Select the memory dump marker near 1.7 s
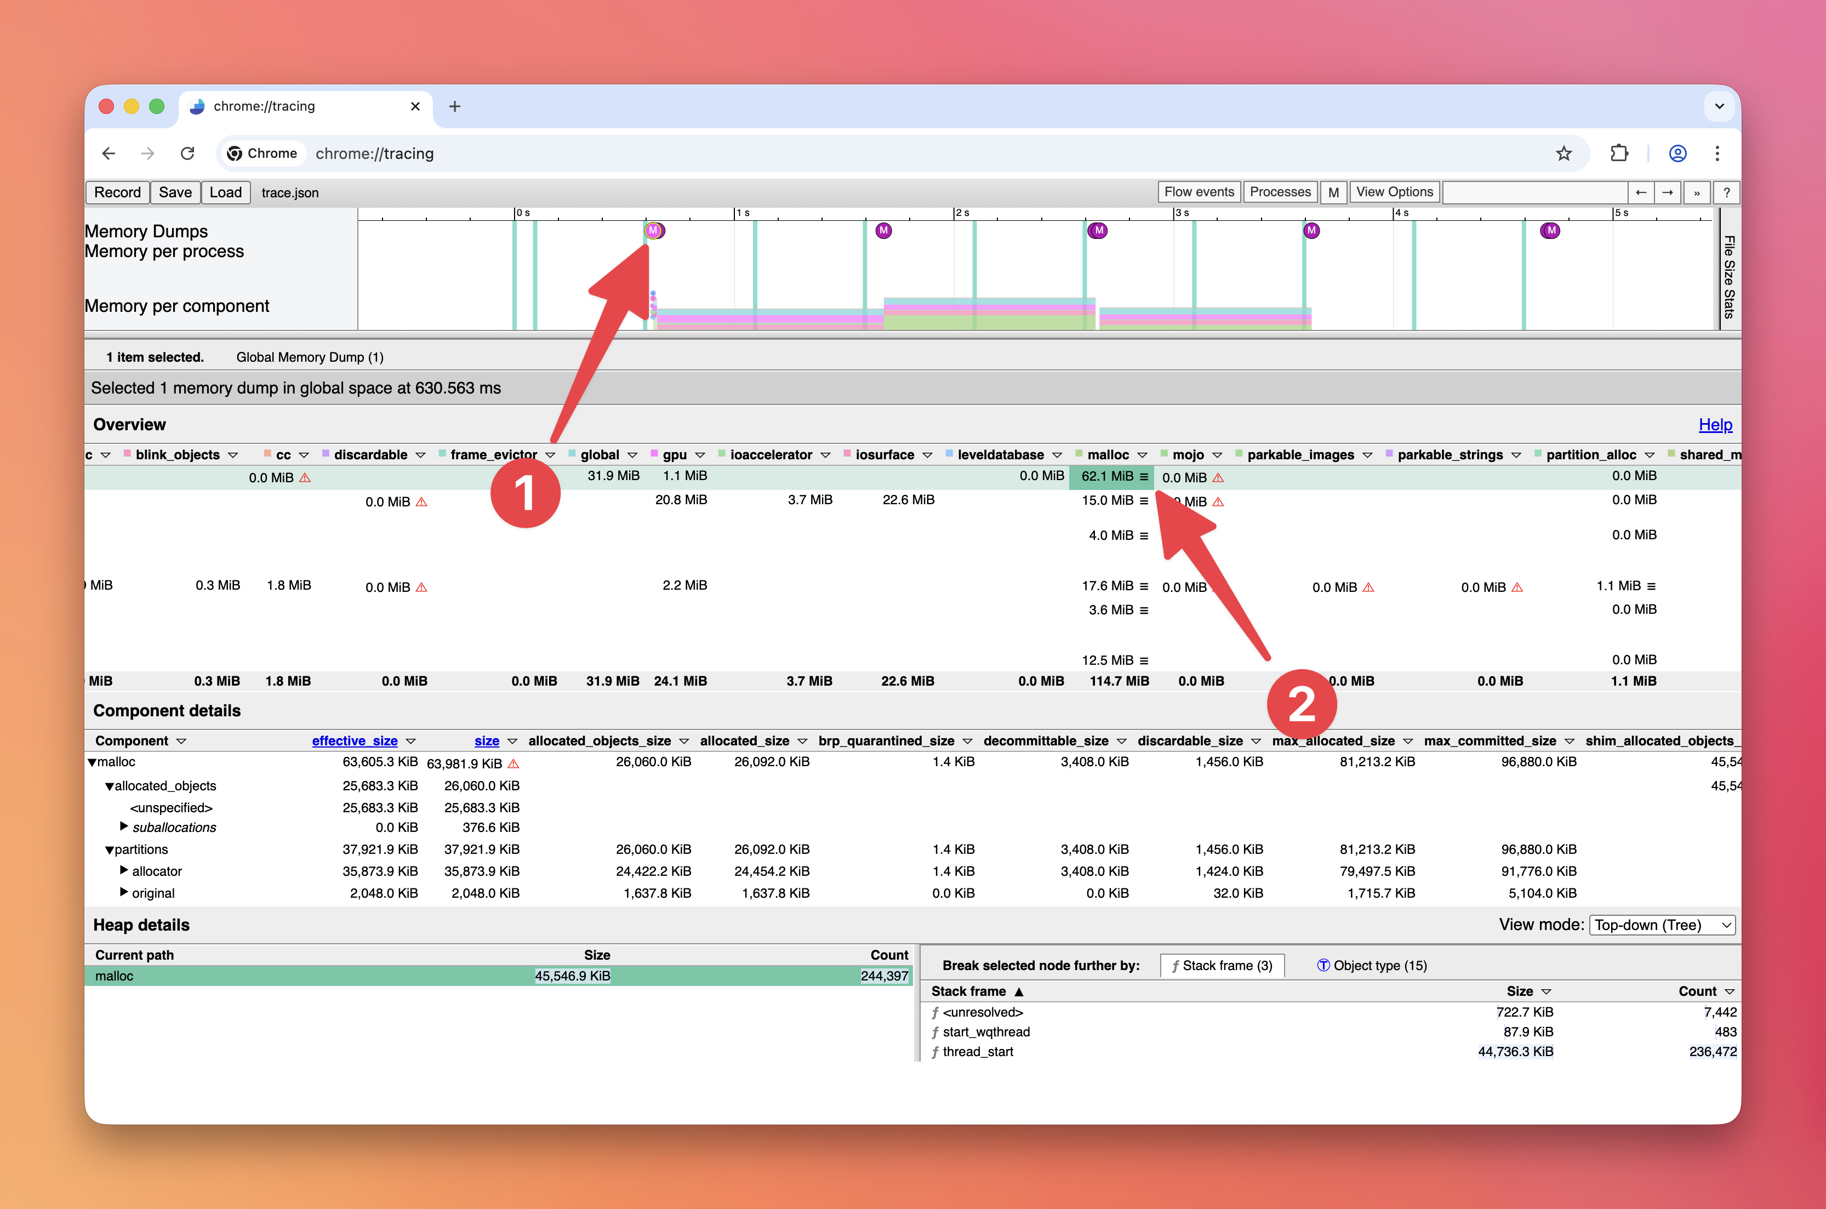The image size is (1826, 1209). pyautogui.click(x=883, y=231)
